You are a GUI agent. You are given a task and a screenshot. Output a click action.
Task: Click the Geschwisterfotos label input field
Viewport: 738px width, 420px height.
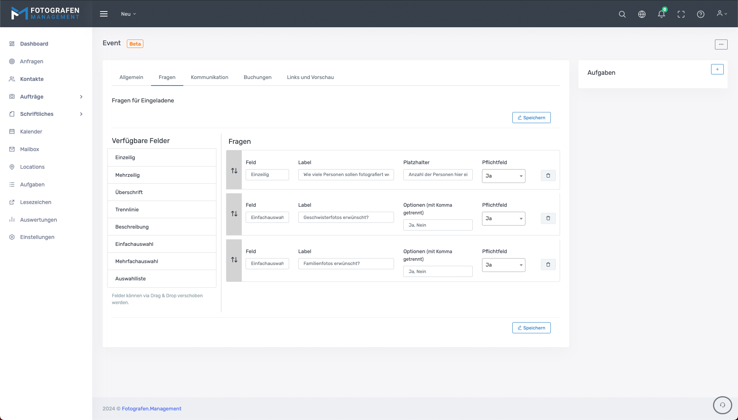[346, 217]
